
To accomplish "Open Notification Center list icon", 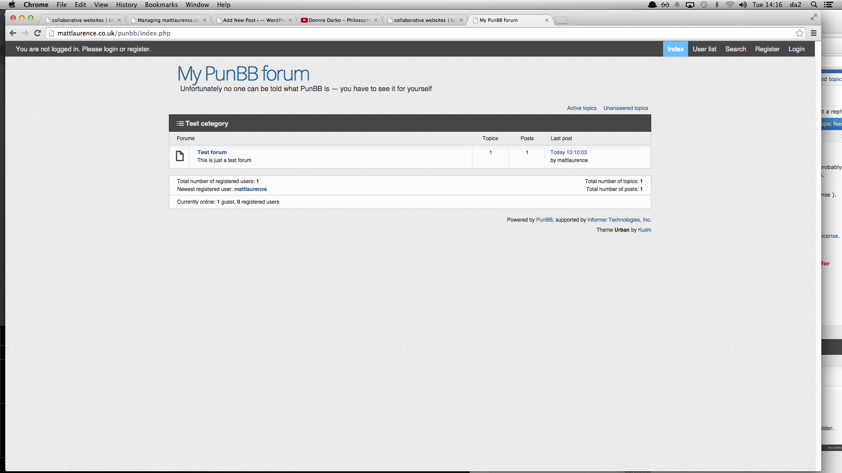I will [828, 5].
